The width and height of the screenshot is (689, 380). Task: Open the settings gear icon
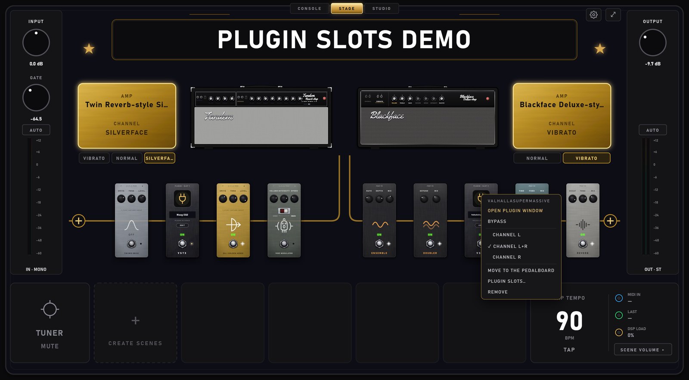click(593, 15)
